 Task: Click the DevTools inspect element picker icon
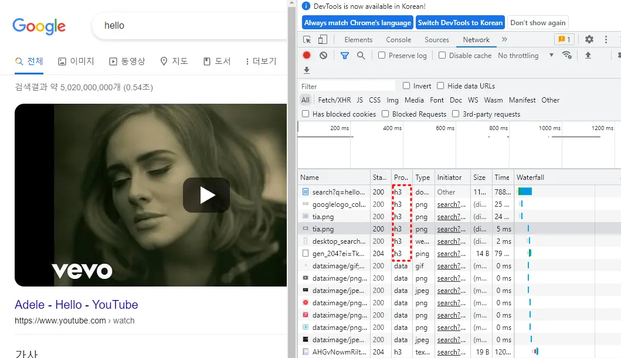point(307,40)
